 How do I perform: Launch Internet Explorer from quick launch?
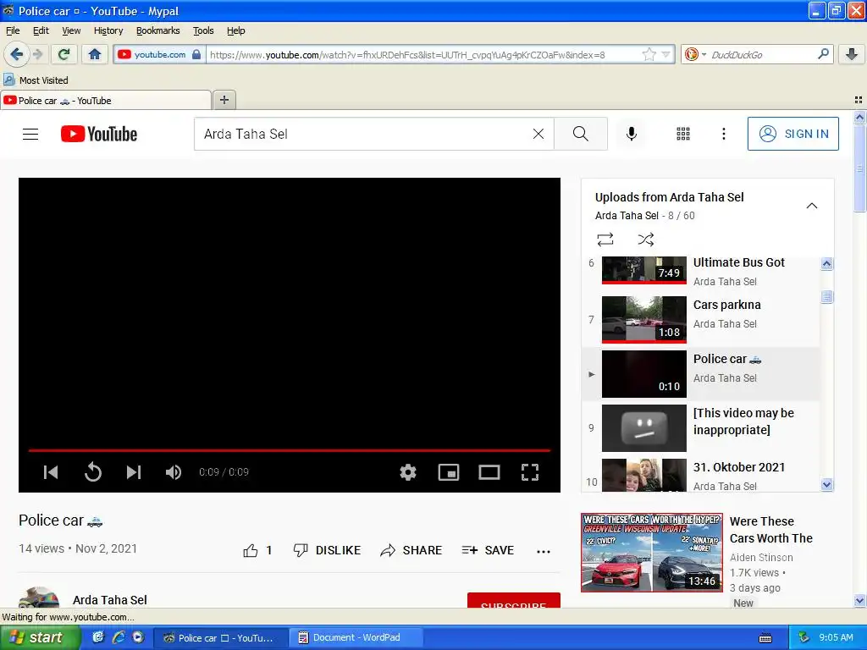click(x=118, y=637)
